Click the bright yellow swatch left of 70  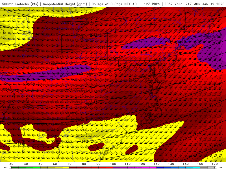click(66, 167)
